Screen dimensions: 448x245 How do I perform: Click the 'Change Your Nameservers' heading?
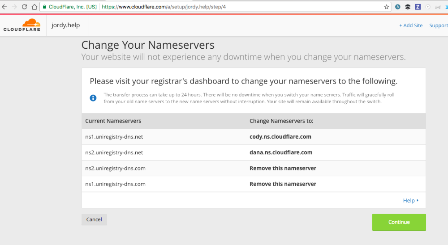point(148,45)
